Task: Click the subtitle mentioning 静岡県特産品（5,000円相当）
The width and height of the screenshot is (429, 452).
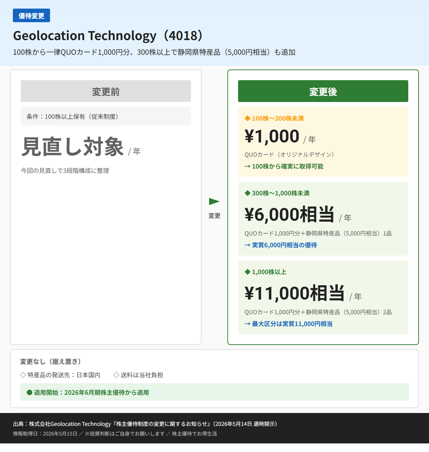Action: [154, 52]
